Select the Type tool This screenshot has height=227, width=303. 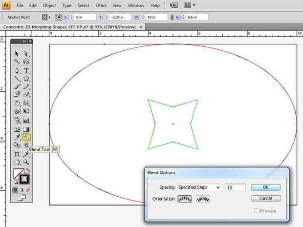(x=26, y=71)
